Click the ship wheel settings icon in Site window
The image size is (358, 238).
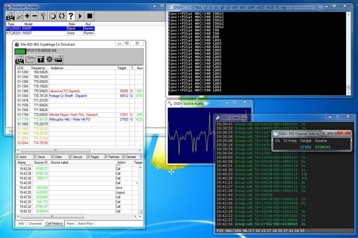tap(49, 59)
